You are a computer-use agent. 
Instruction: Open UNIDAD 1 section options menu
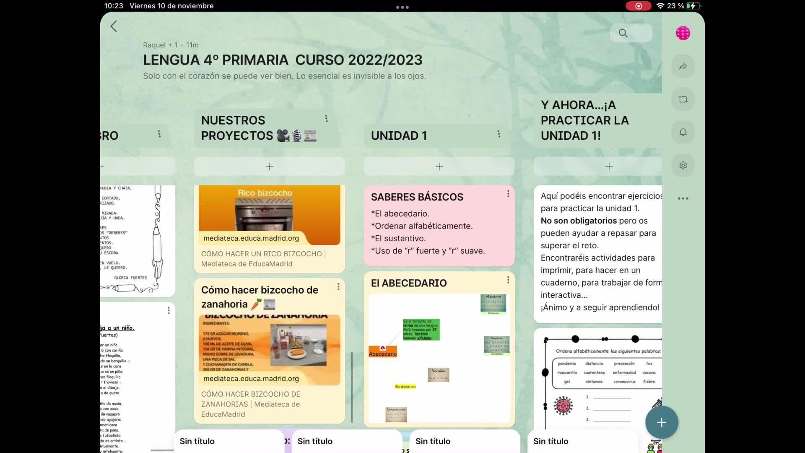coord(499,134)
